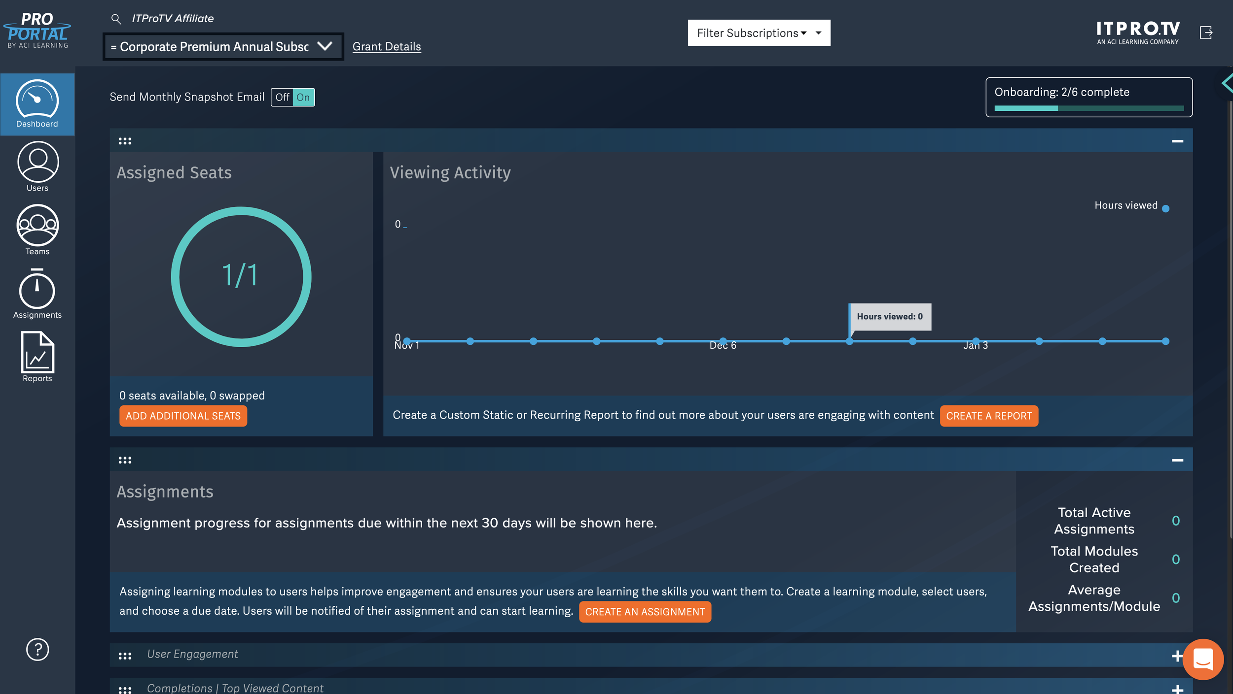Image resolution: width=1233 pixels, height=694 pixels.
Task: Open the chat support bubble
Action: coord(1203,659)
